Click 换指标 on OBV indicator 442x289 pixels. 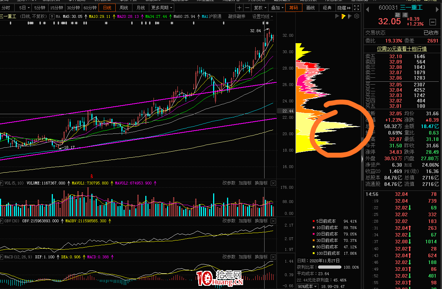click(x=261, y=221)
